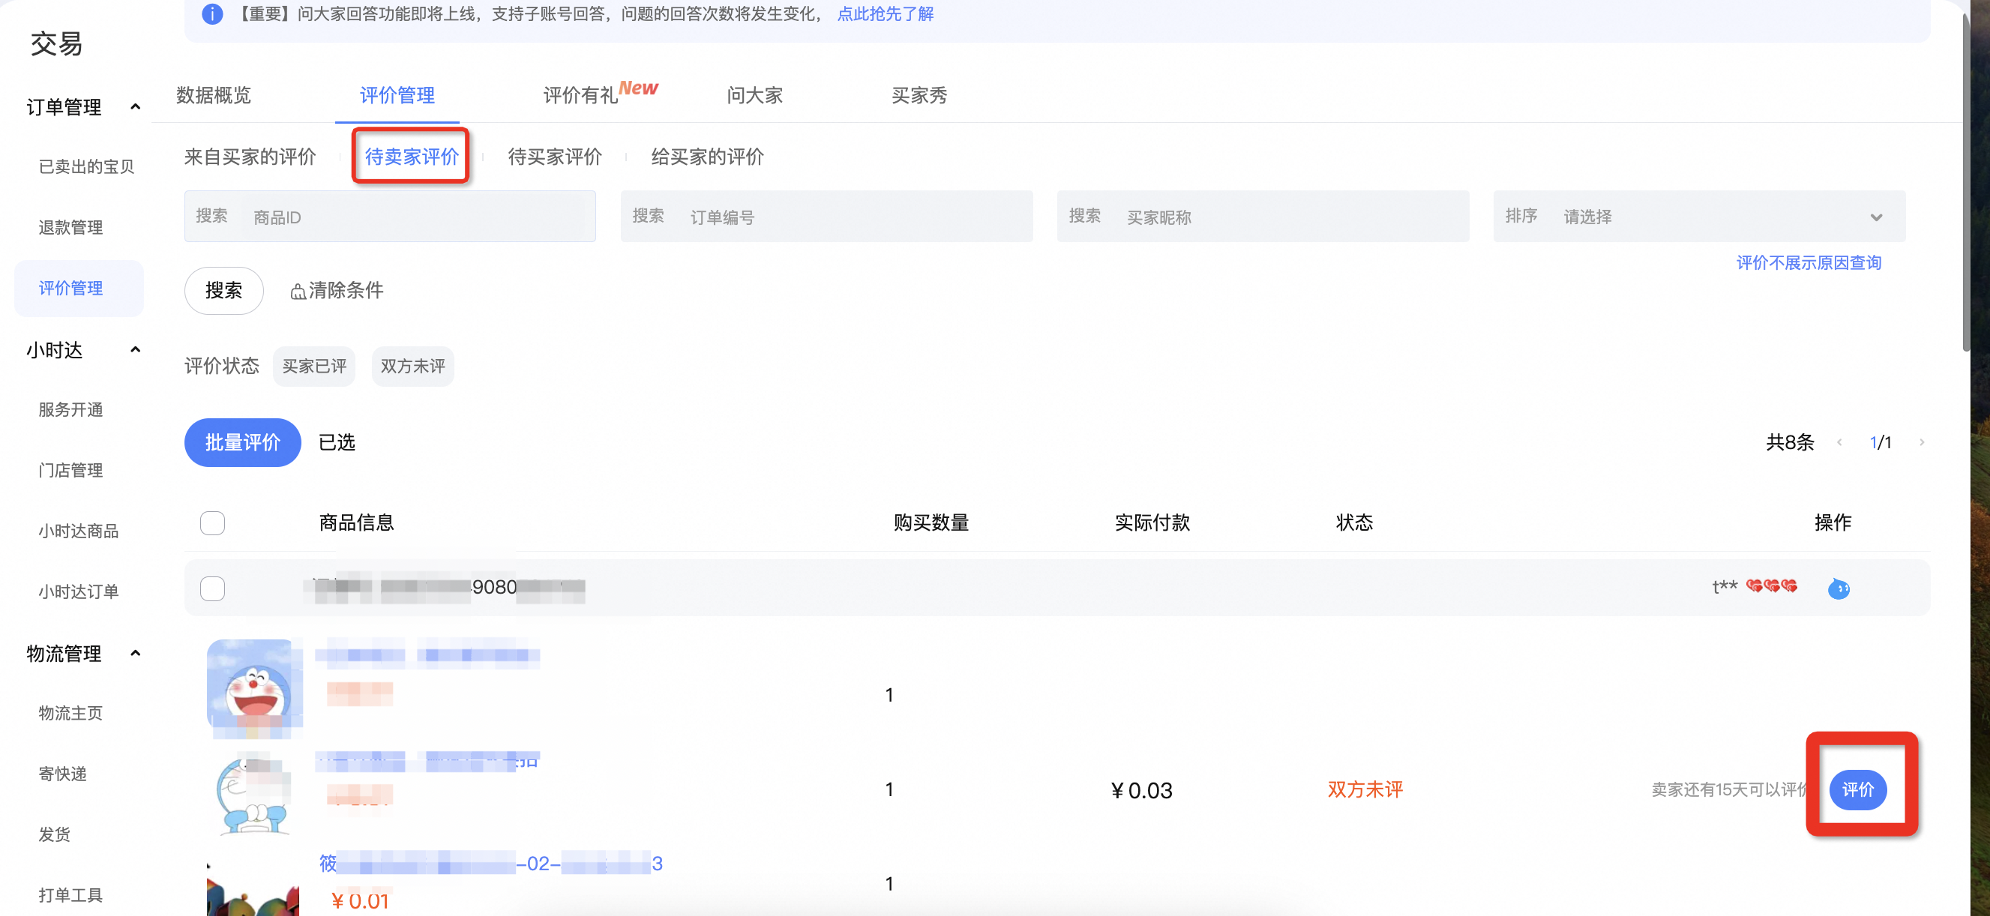This screenshot has height=916, width=1990.
Task: Click the 共8条 total count text
Action: tap(1790, 442)
